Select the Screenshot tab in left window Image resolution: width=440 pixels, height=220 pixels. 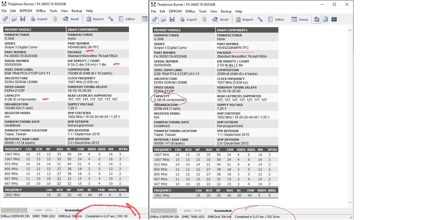coord(73,210)
